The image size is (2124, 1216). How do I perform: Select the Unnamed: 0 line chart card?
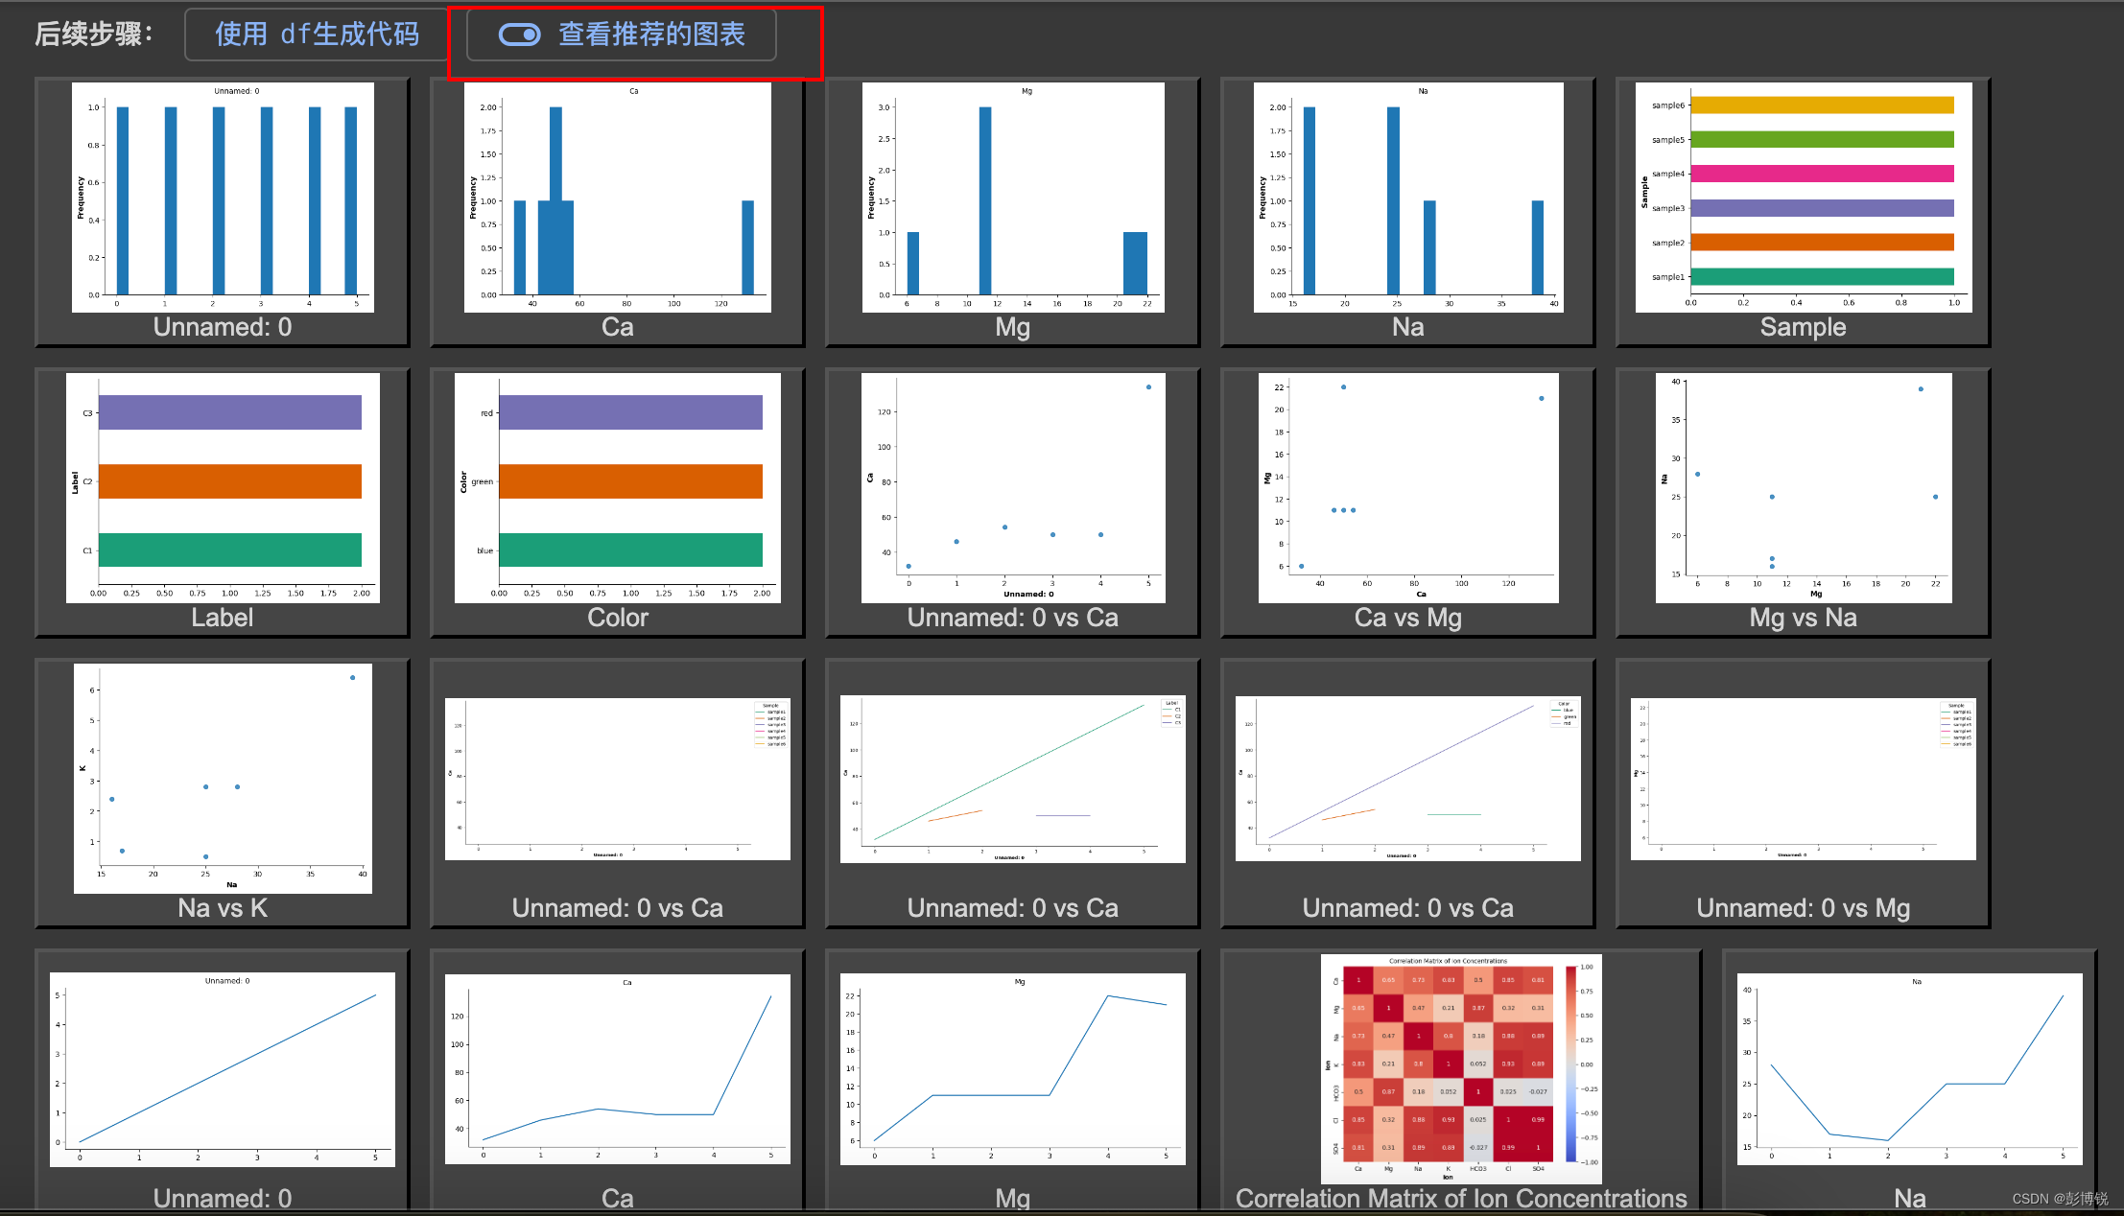tap(223, 1069)
